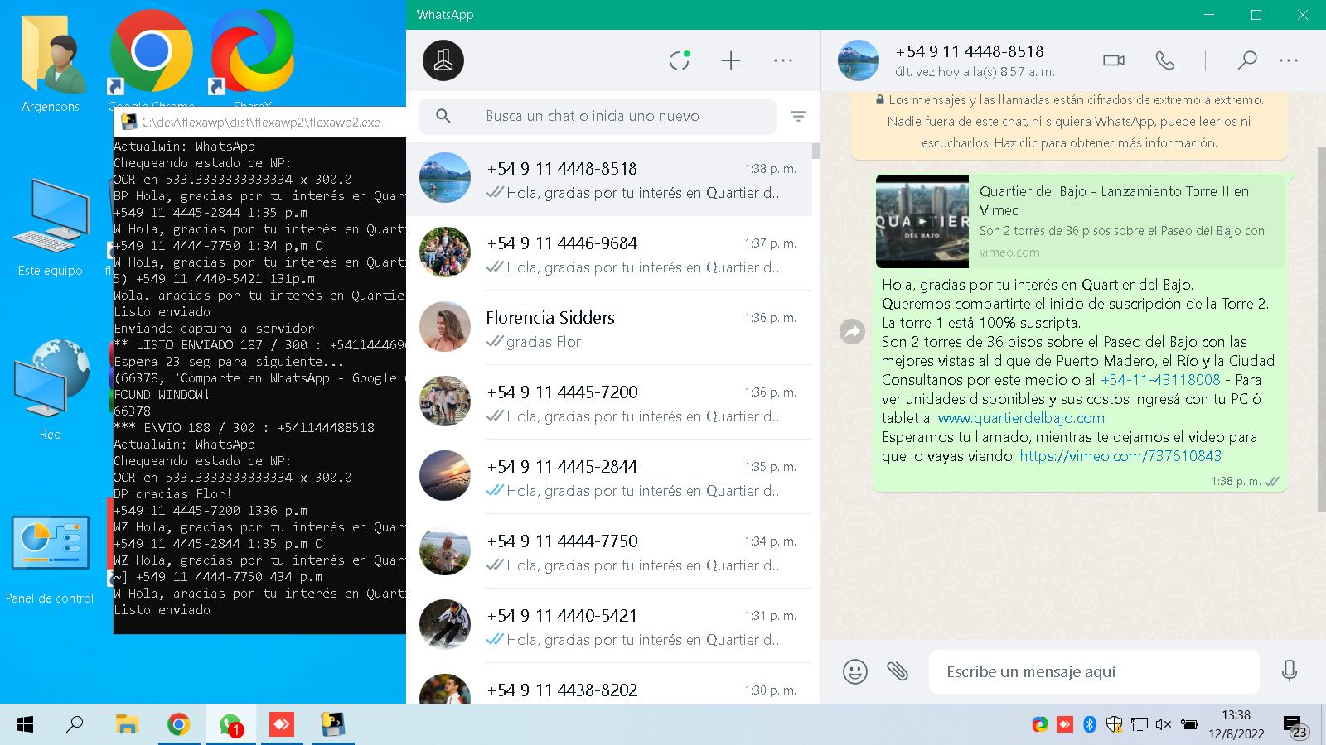
Task: Open Windows Security from the tray
Action: 1115,725
